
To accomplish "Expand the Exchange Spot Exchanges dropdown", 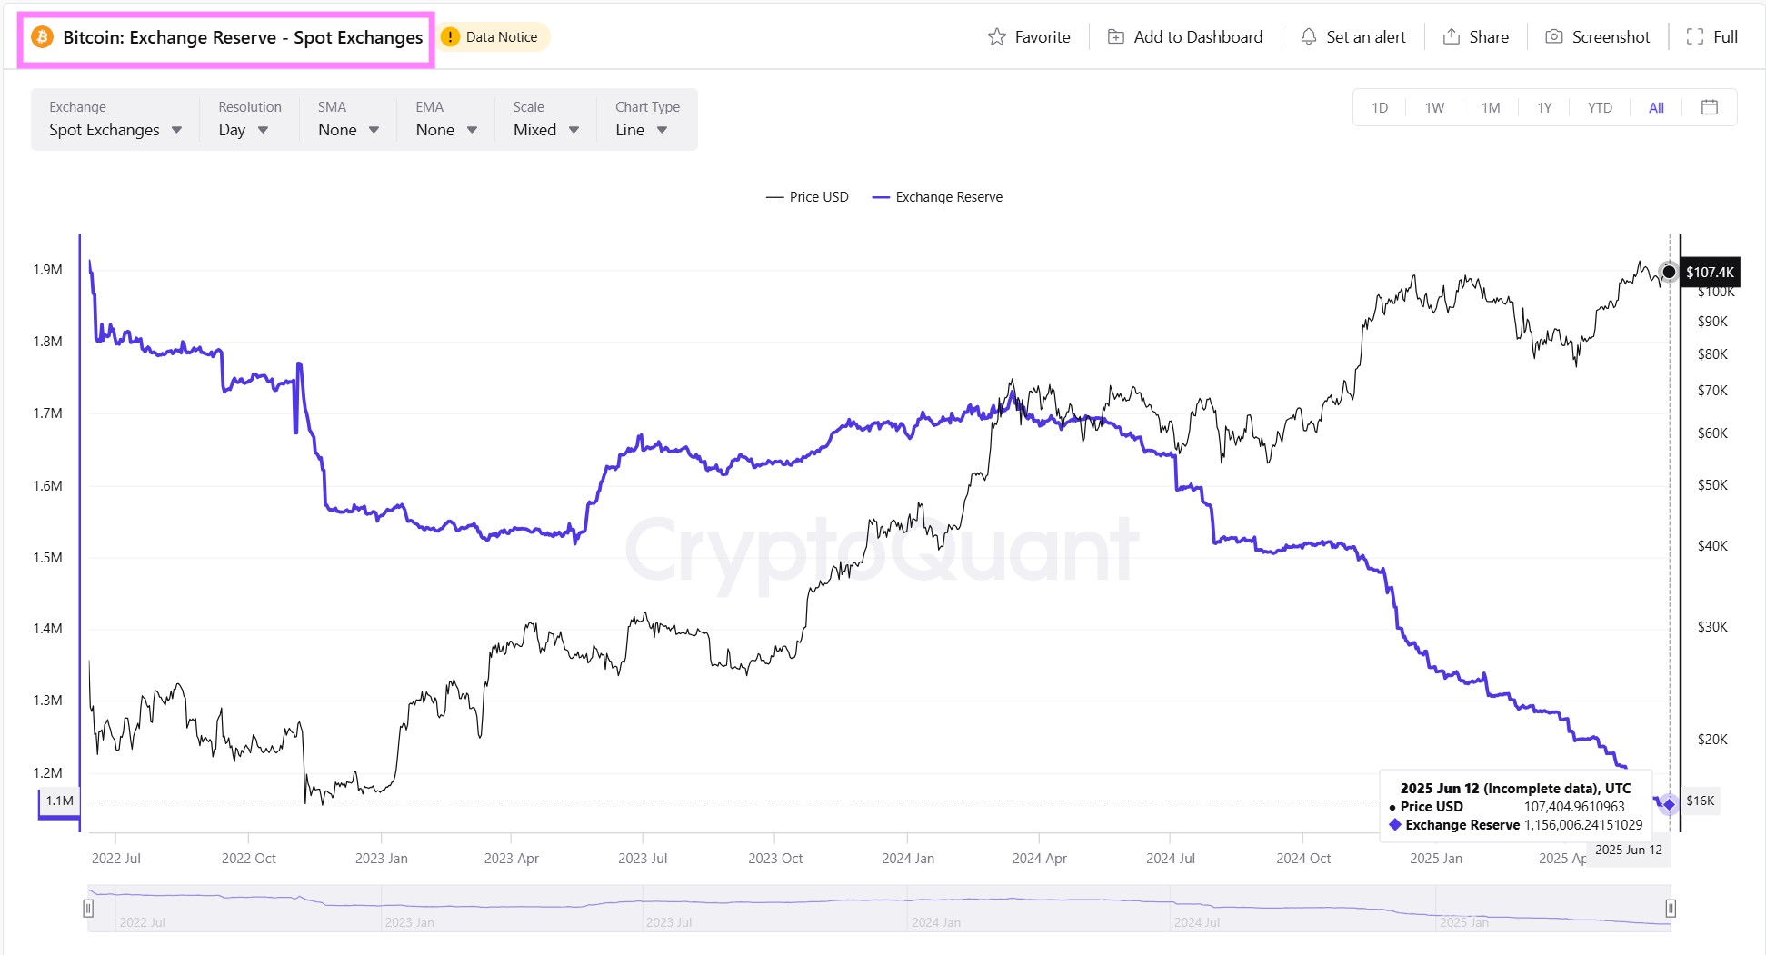I will pos(115,130).
